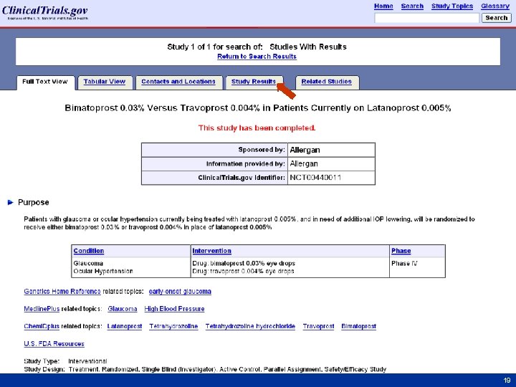Open the Search link in top navigation
The width and height of the screenshot is (516, 387).
coord(412,6)
